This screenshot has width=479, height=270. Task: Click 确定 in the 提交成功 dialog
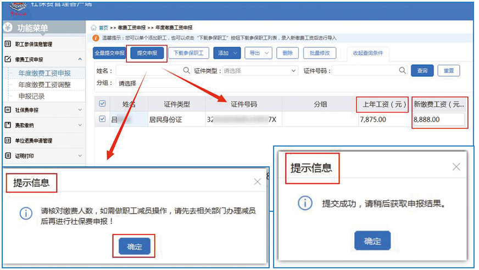click(372, 241)
